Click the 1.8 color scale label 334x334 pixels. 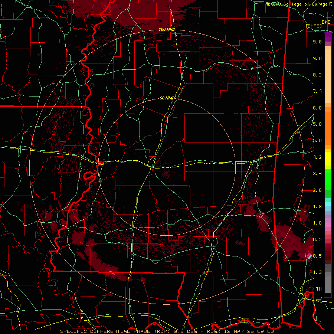[317, 207]
